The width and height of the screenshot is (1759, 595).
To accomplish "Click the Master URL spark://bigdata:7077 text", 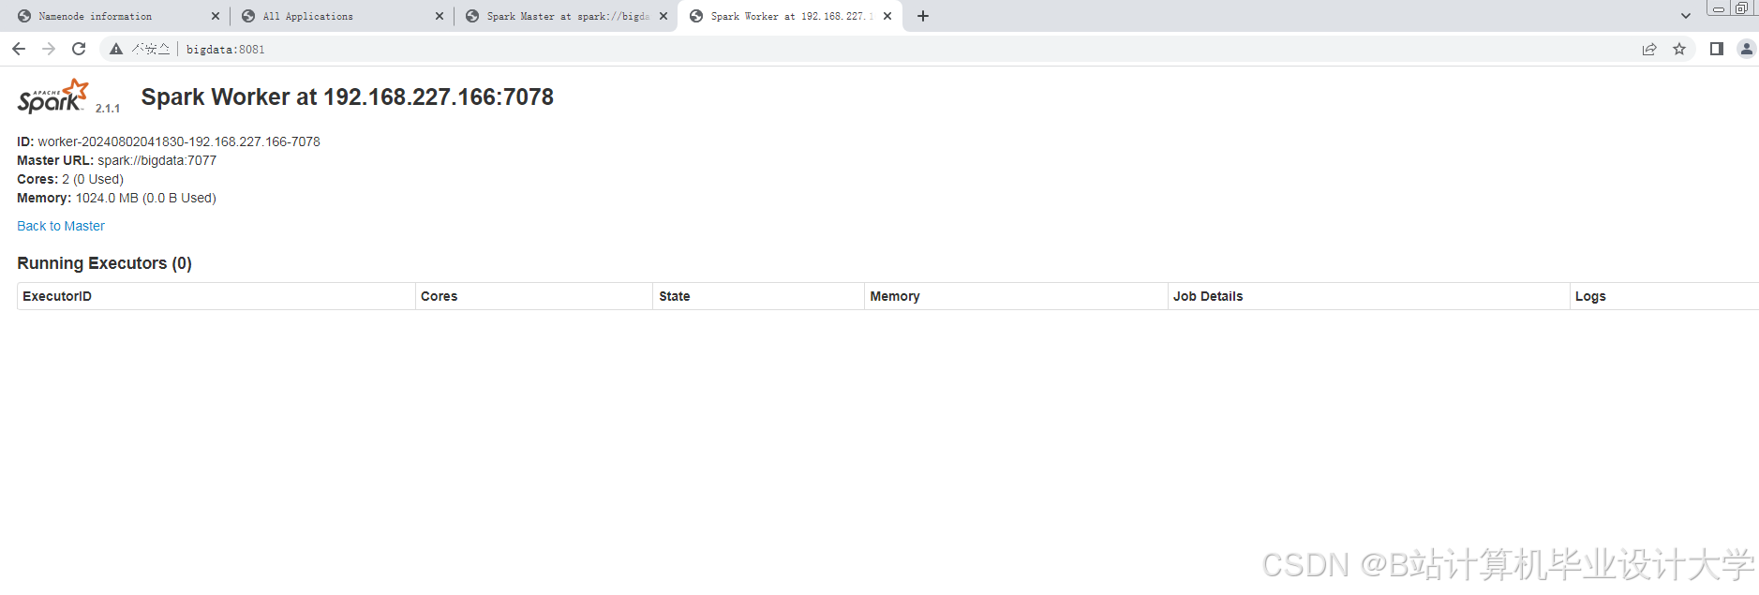I will 116,160.
